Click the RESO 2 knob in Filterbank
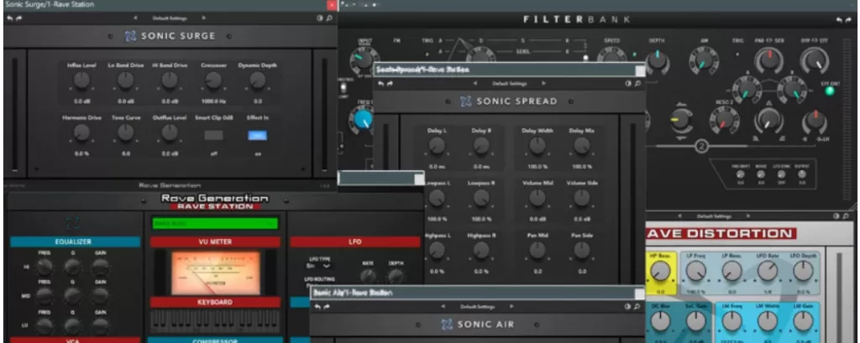The width and height of the screenshot is (860, 343). click(723, 118)
